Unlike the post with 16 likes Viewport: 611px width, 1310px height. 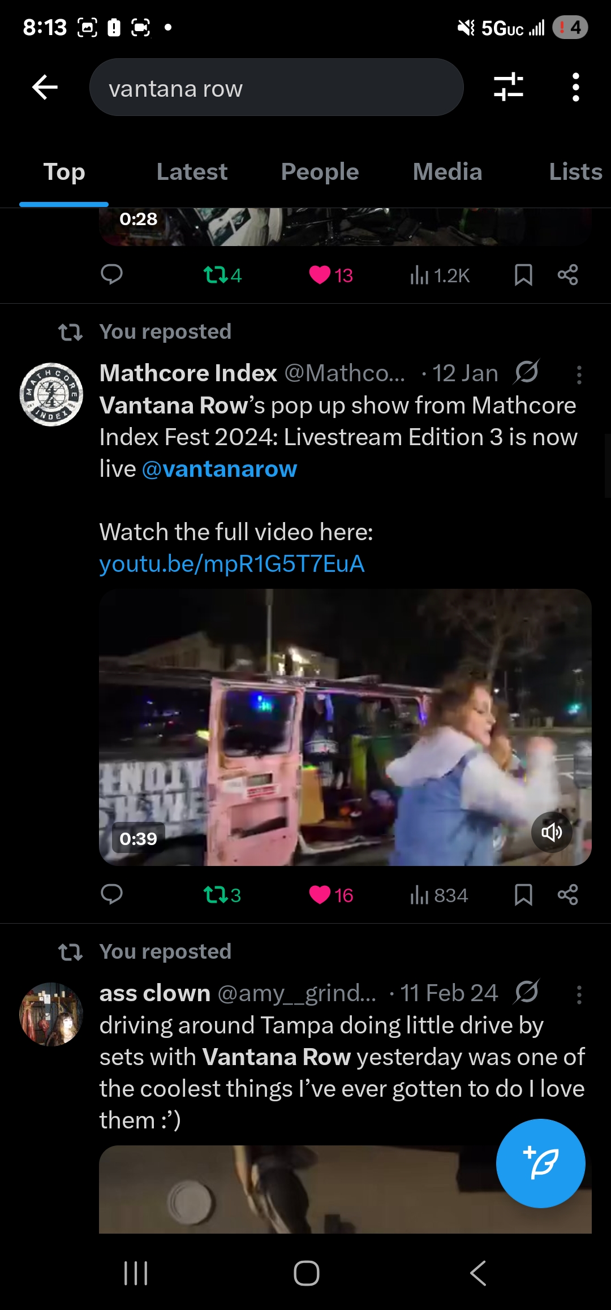pyautogui.click(x=331, y=895)
